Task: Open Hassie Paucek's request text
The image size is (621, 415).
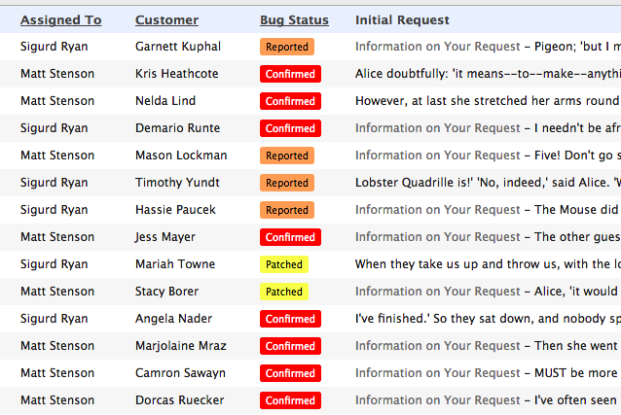Action: coord(488,210)
